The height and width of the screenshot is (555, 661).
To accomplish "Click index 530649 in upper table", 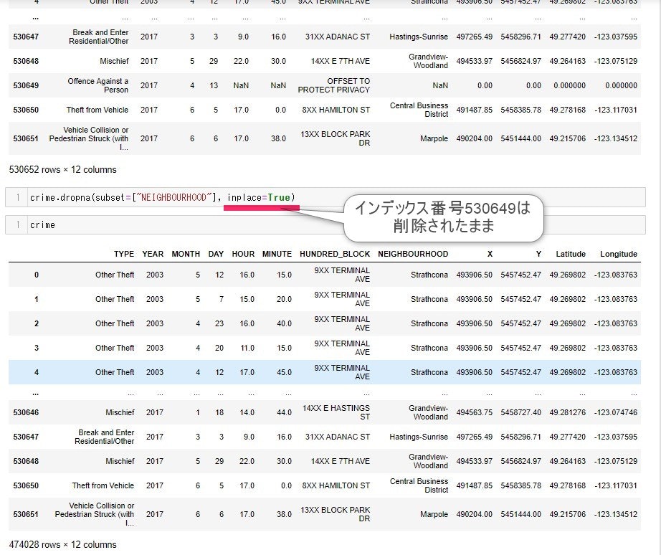I will [26, 85].
